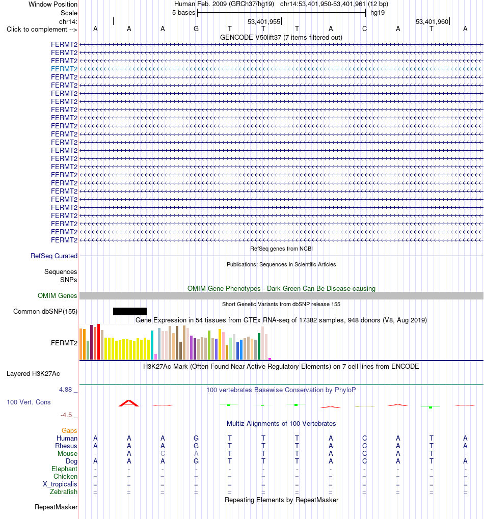Click the cyan bar in the GTEx chart

pos(152,345)
